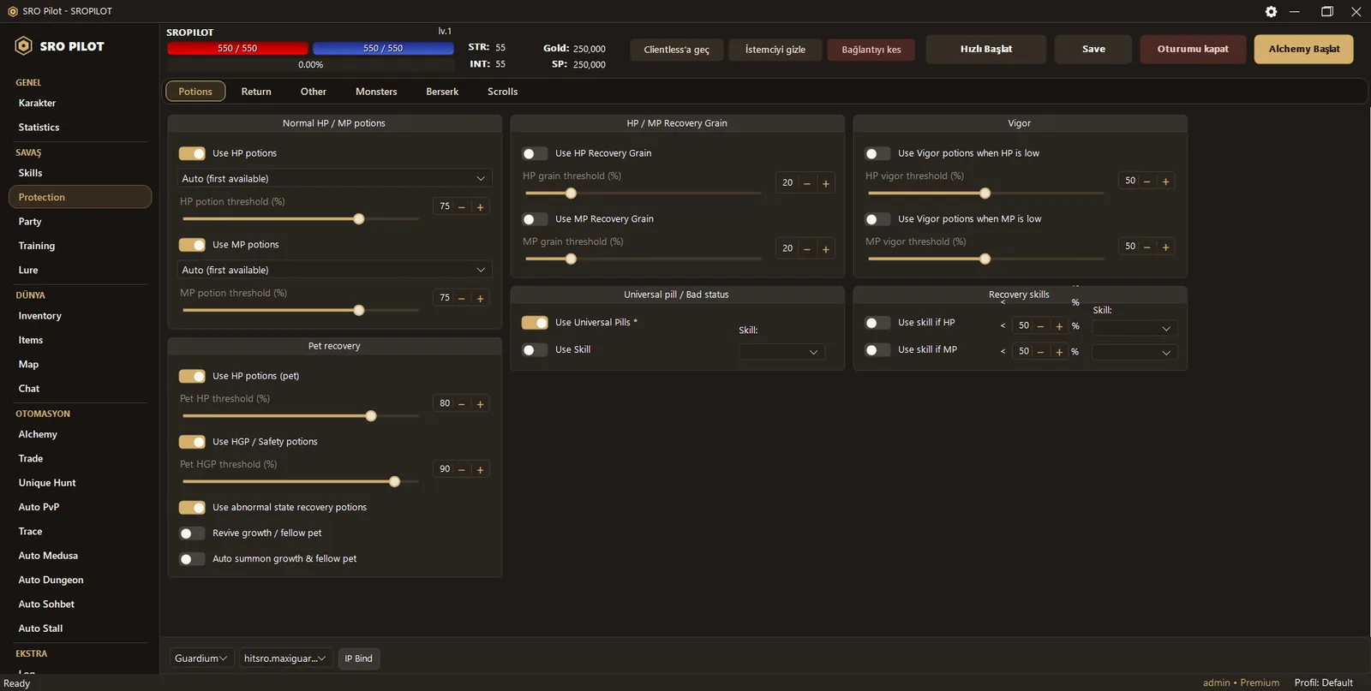Increase HP grain threshold with plus
The image size is (1371, 691).
pos(826,183)
